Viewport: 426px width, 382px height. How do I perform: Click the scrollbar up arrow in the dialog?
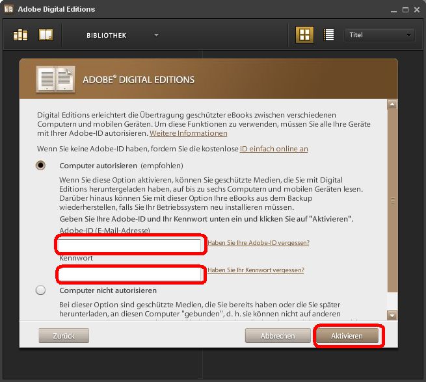(x=392, y=104)
